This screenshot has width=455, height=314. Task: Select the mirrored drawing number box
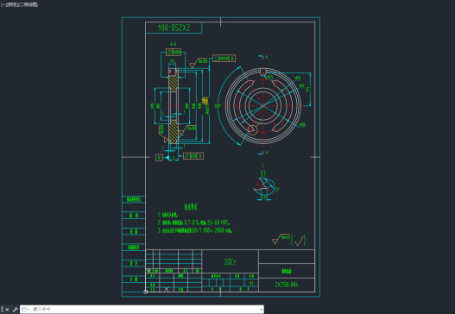pyautogui.click(x=174, y=28)
